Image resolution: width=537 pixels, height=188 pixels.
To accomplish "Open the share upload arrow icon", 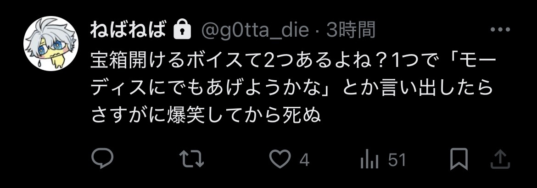I will [x=500, y=160].
